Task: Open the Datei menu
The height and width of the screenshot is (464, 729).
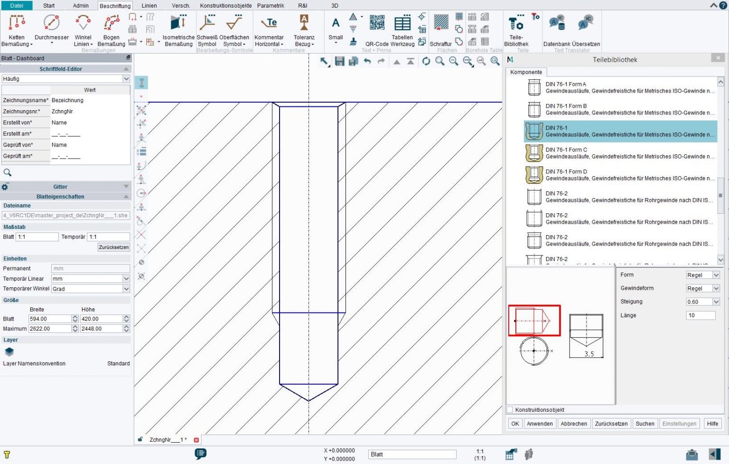Action: coord(17,6)
